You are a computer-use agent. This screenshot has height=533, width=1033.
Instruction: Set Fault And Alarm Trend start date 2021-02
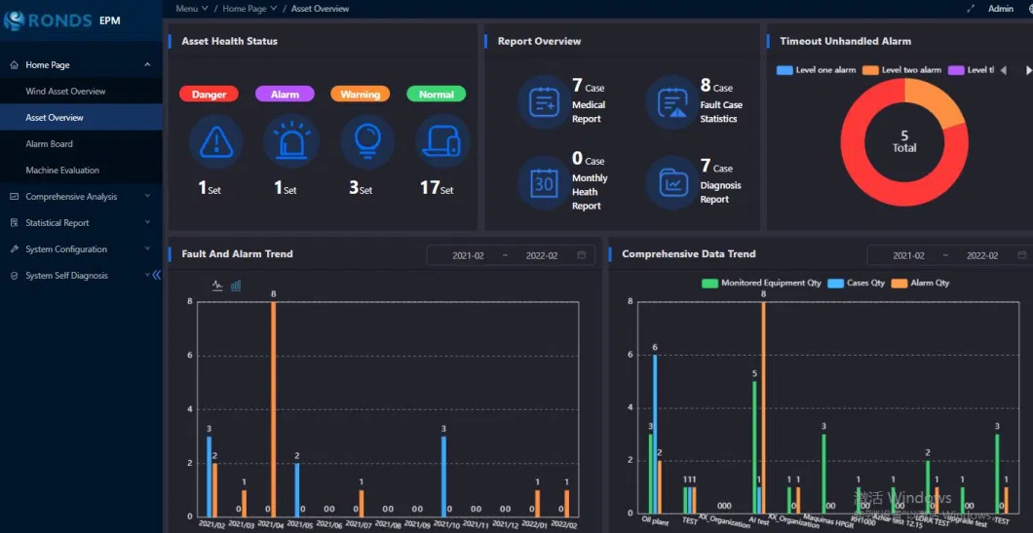[467, 255]
